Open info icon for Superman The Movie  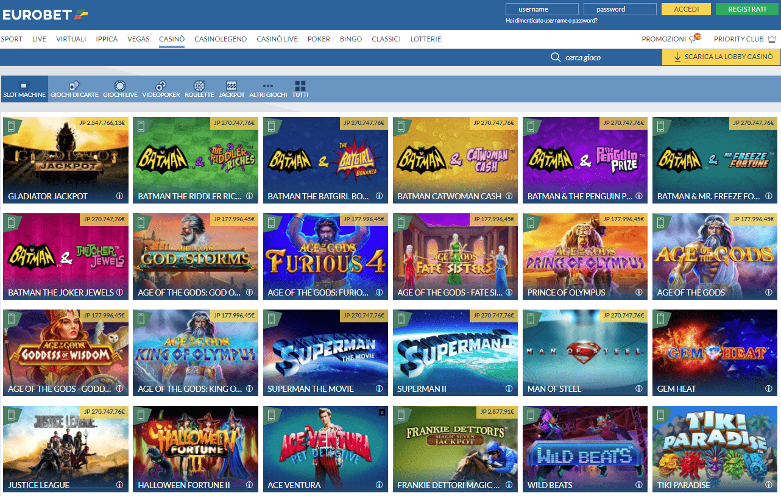pos(379,389)
